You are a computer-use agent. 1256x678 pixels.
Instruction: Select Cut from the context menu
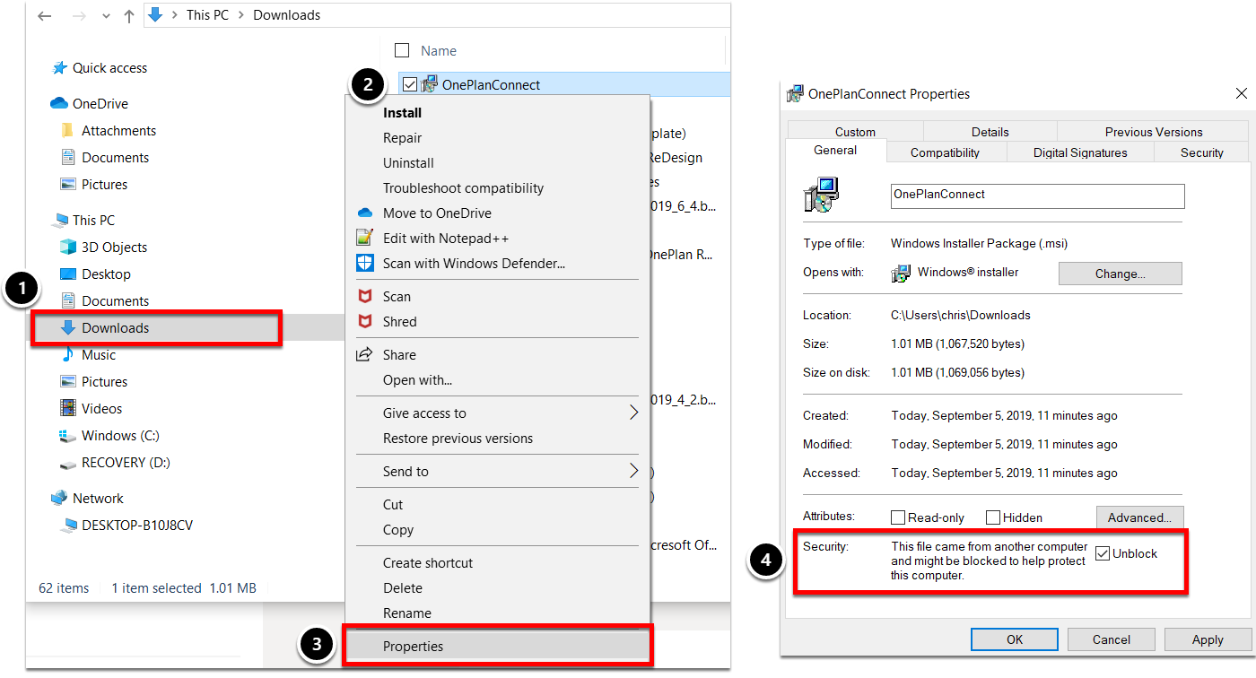tap(393, 505)
